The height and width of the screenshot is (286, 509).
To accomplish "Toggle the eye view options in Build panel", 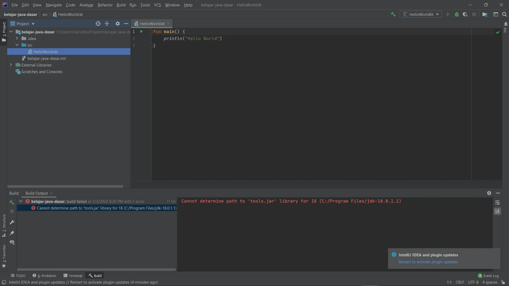I will (12, 242).
